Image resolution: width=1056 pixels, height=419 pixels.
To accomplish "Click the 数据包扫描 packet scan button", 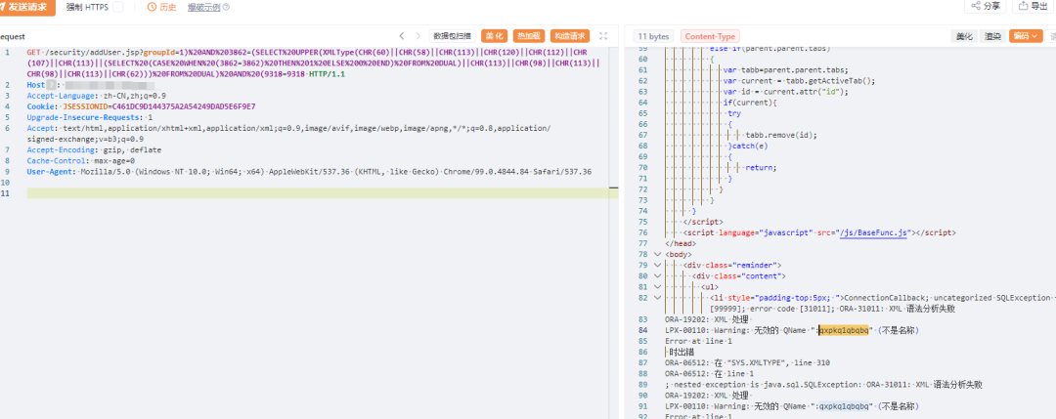I will pyautogui.click(x=452, y=36).
